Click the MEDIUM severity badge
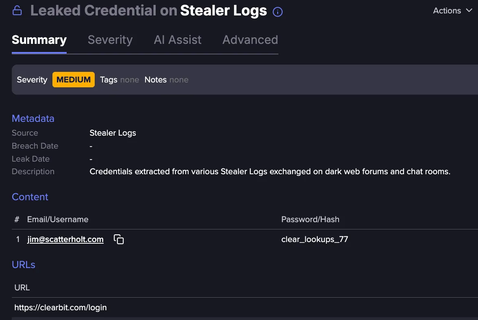The height and width of the screenshot is (320, 478). [74, 80]
